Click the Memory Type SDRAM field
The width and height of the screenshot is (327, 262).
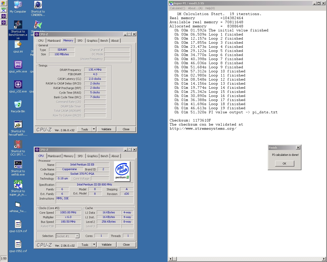point(62,50)
